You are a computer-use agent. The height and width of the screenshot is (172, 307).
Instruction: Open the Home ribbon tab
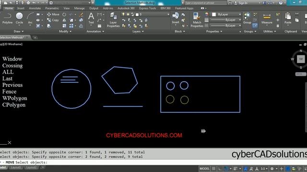[x=9, y=8]
